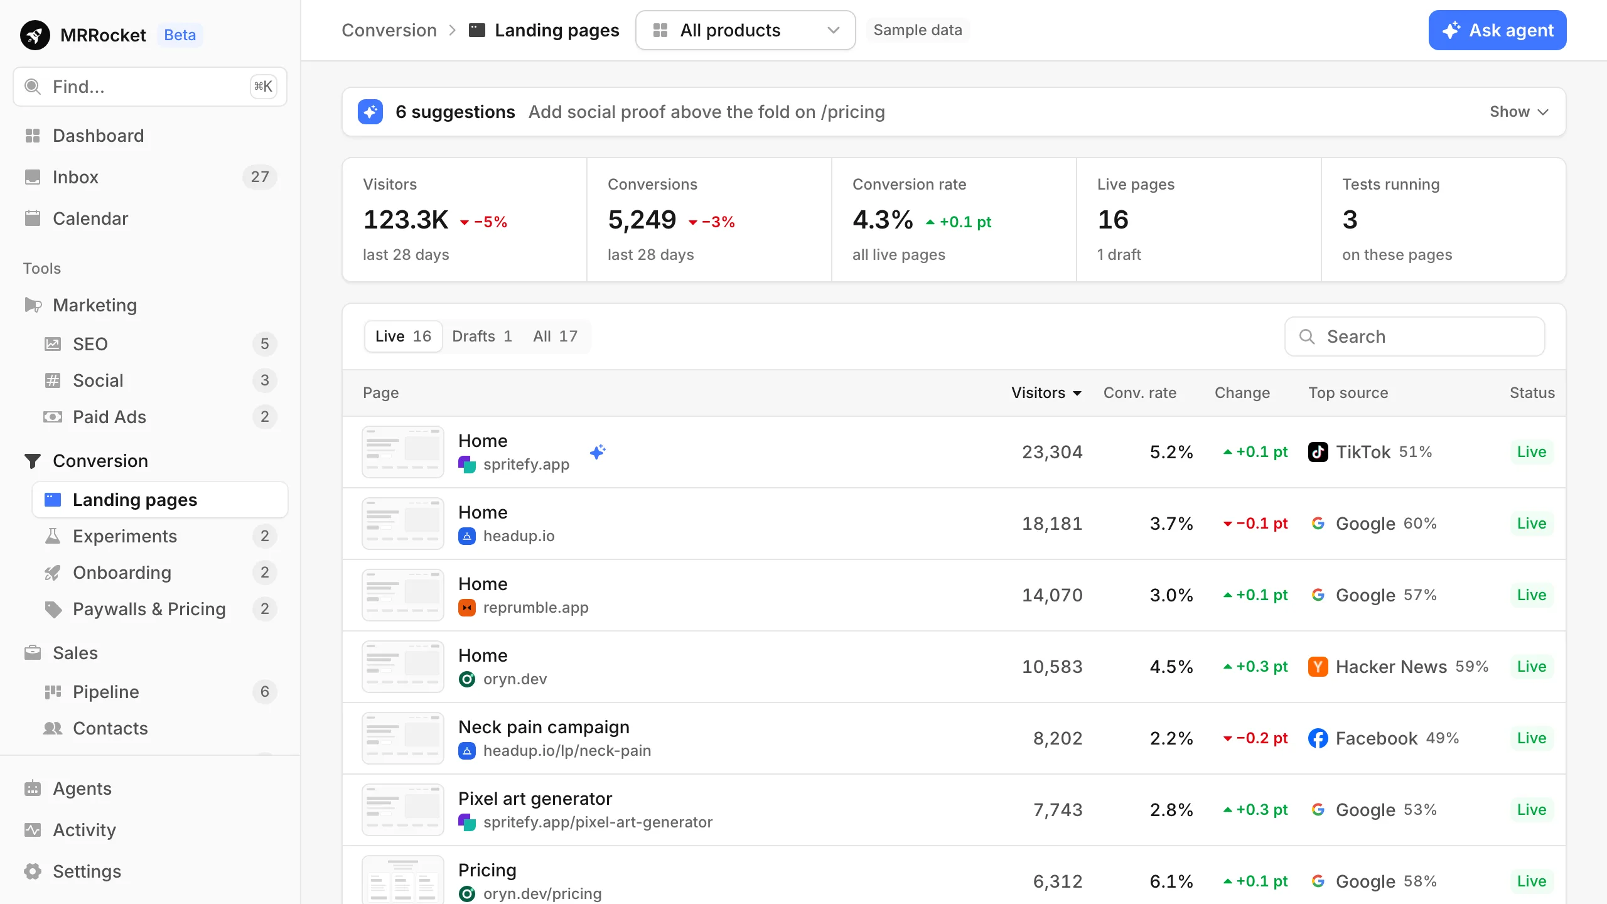Image resolution: width=1607 pixels, height=904 pixels.
Task: Click the TikTok source icon
Action: [x=1318, y=452]
